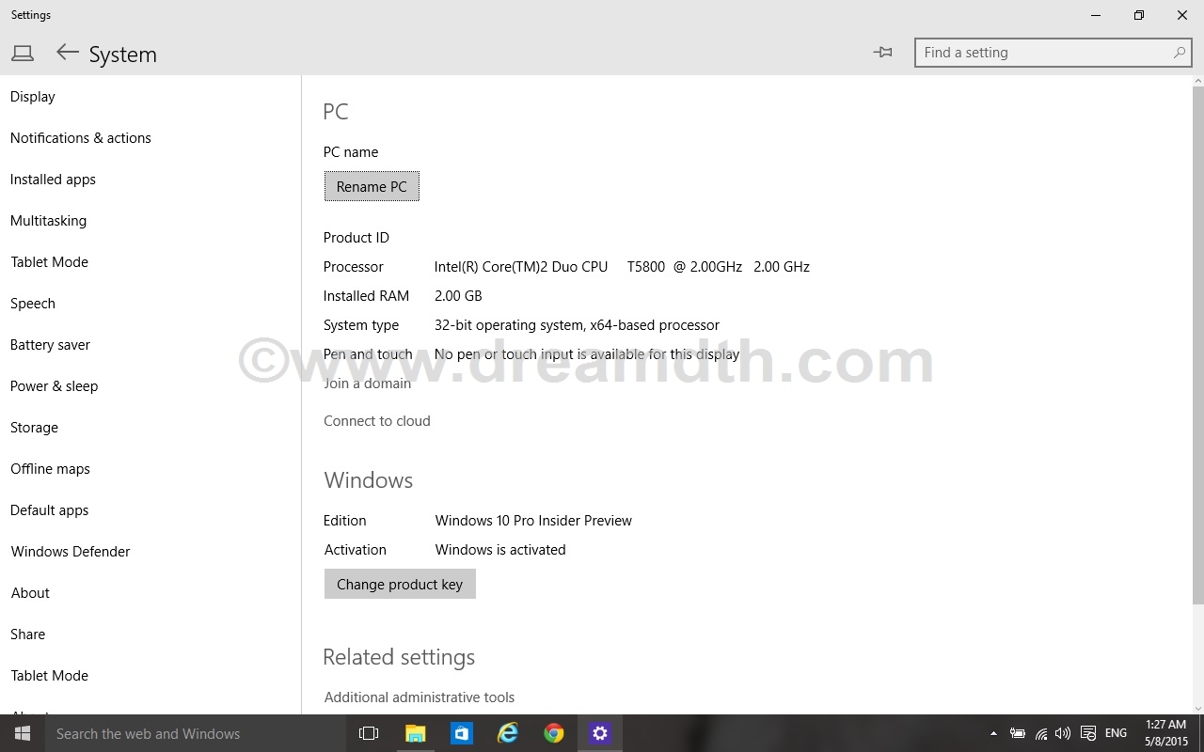
Task: Click the Installed RAM value 2.00 GB
Action: 458,296
